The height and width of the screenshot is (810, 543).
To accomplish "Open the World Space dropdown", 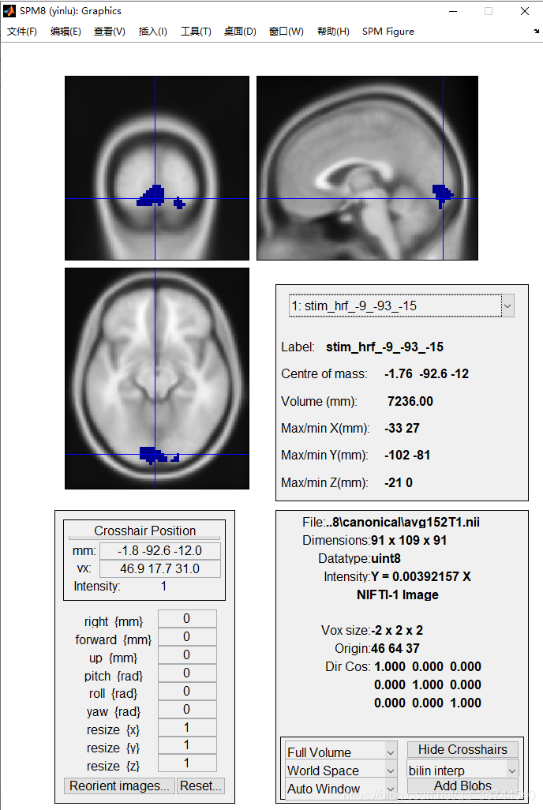I will (x=341, y=771).
